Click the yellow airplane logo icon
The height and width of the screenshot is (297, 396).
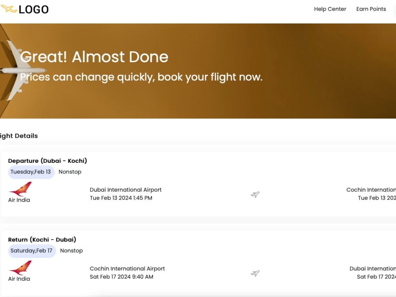click(10, 9)
